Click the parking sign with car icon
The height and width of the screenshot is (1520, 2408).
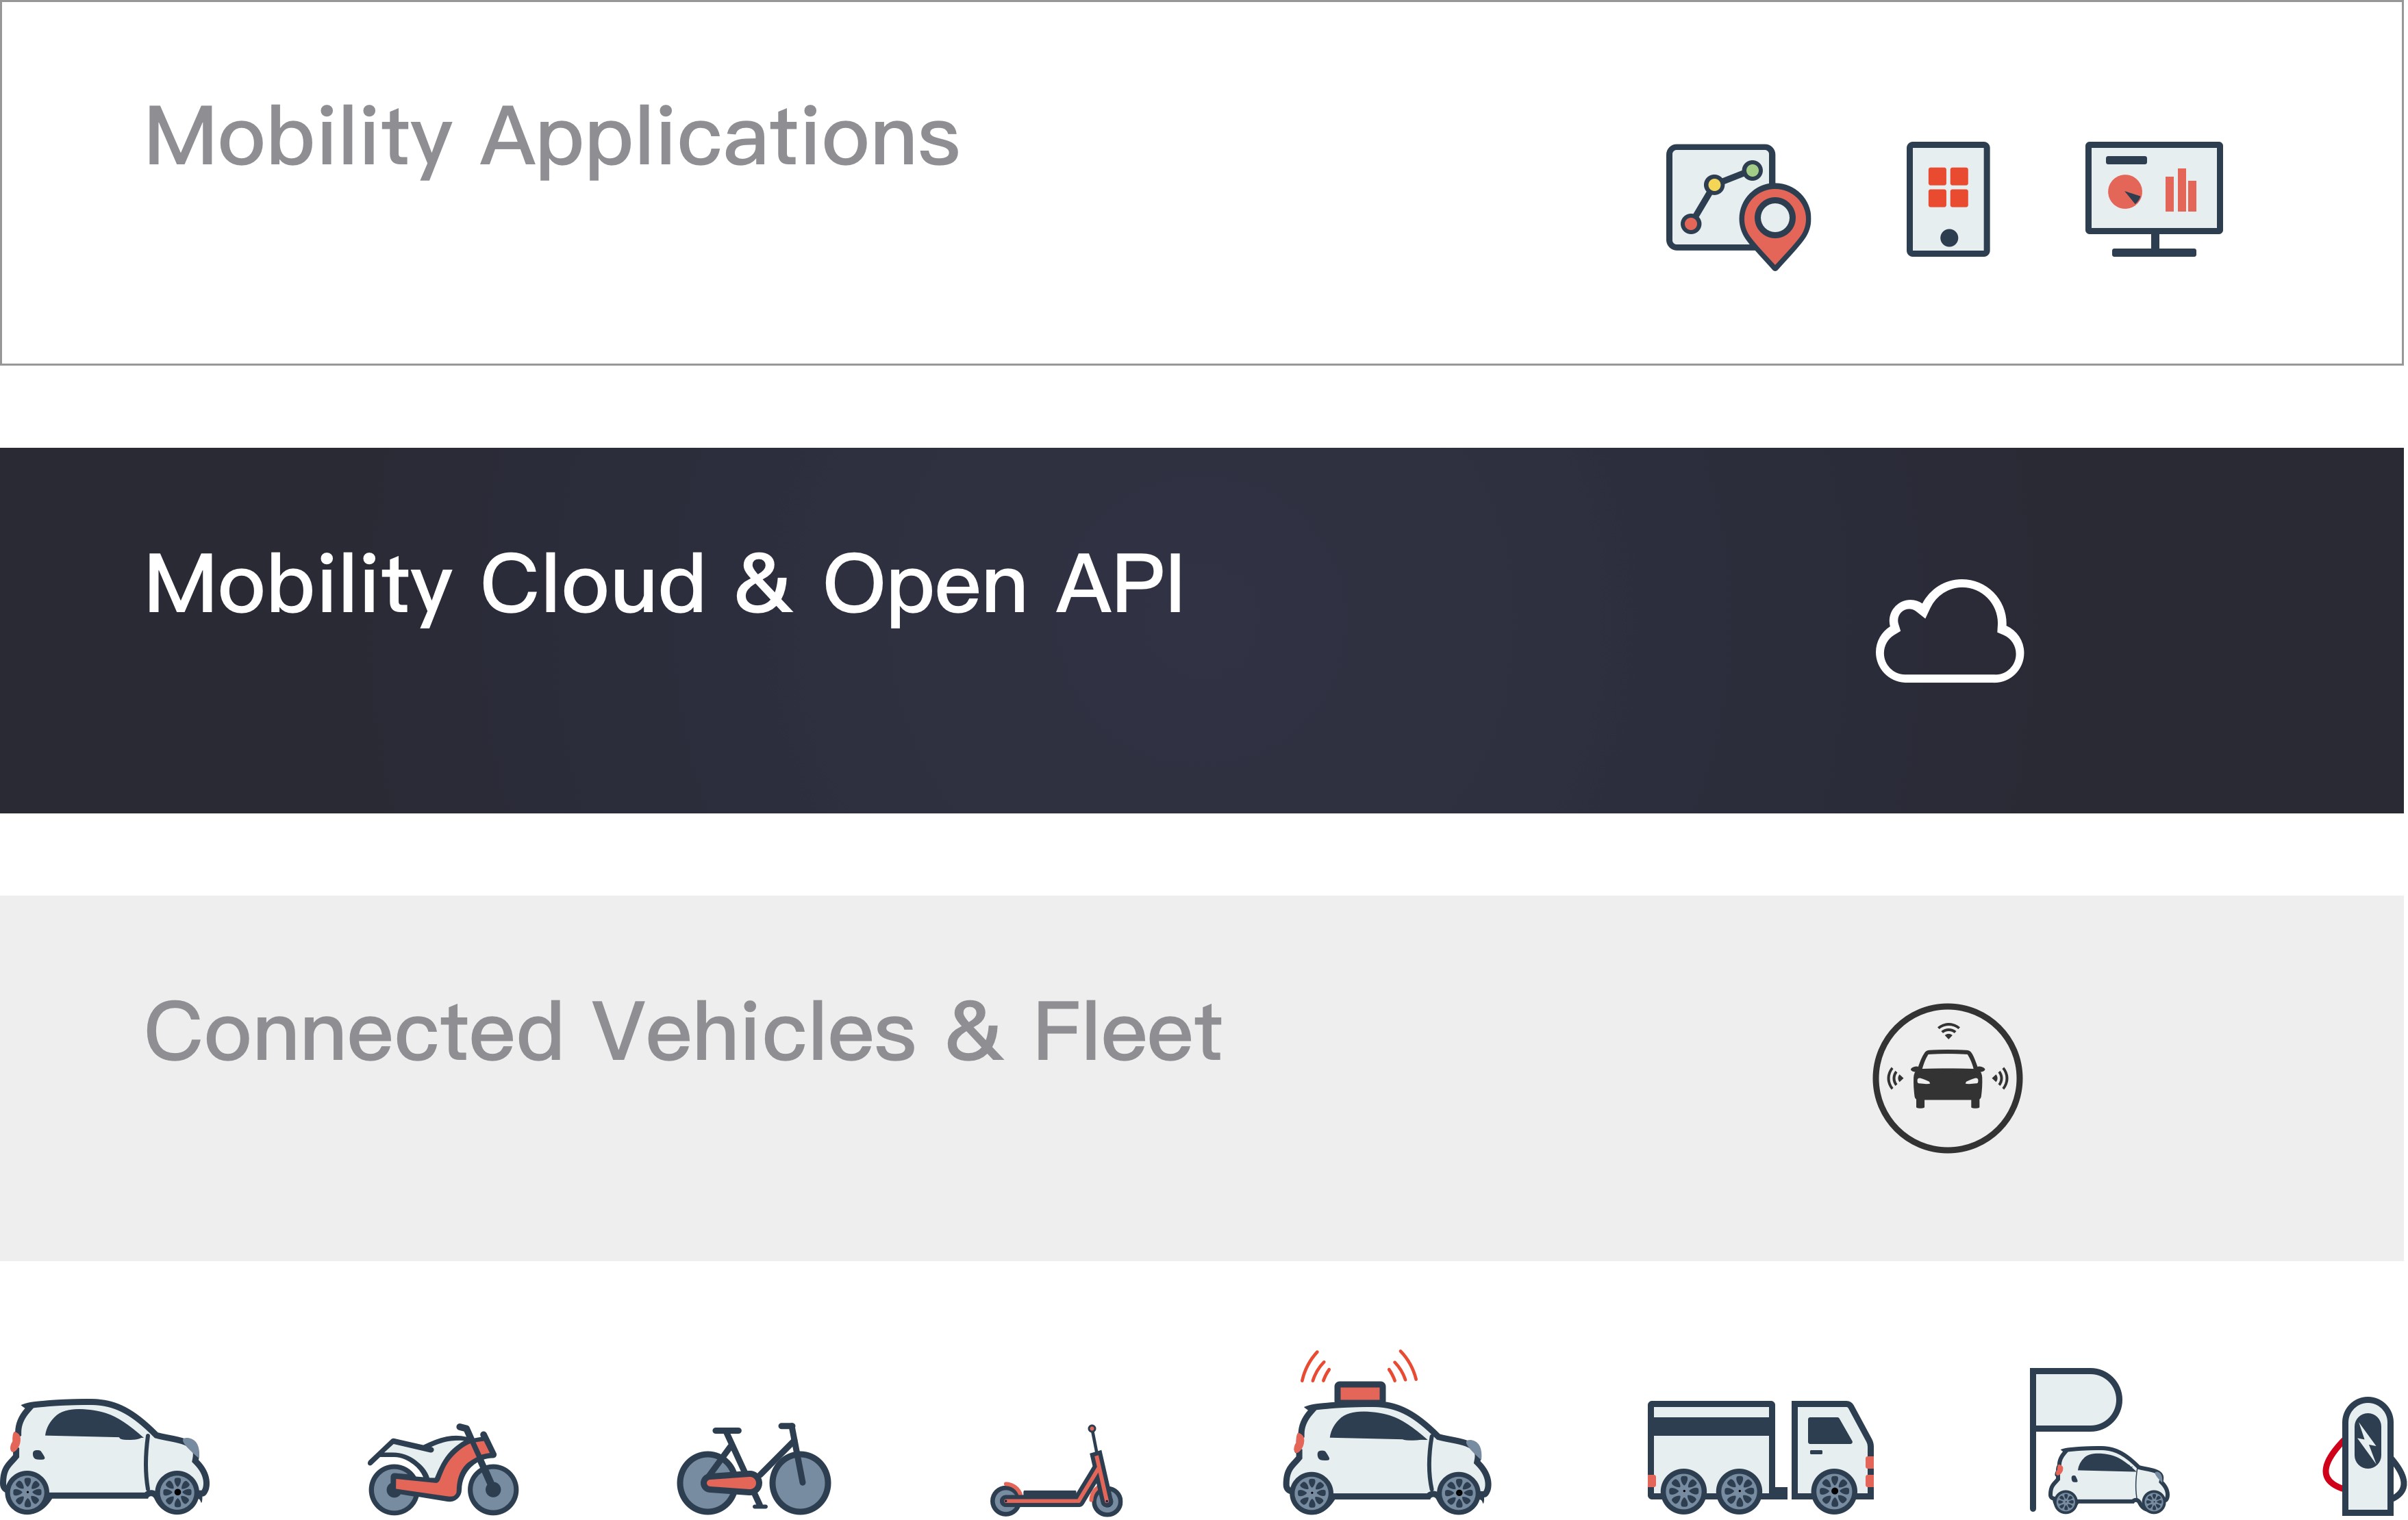pyautogui.click(x=2097, y=1441)
